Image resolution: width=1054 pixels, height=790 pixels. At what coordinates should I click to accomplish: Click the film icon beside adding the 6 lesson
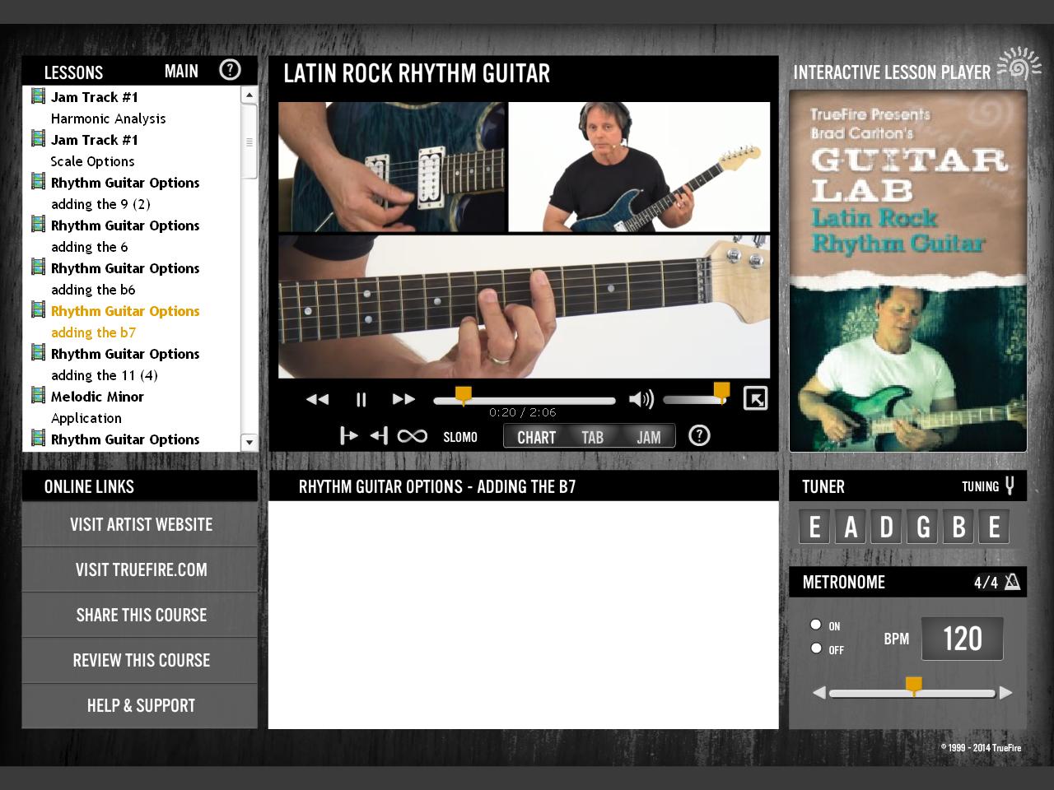coord(38,225)
